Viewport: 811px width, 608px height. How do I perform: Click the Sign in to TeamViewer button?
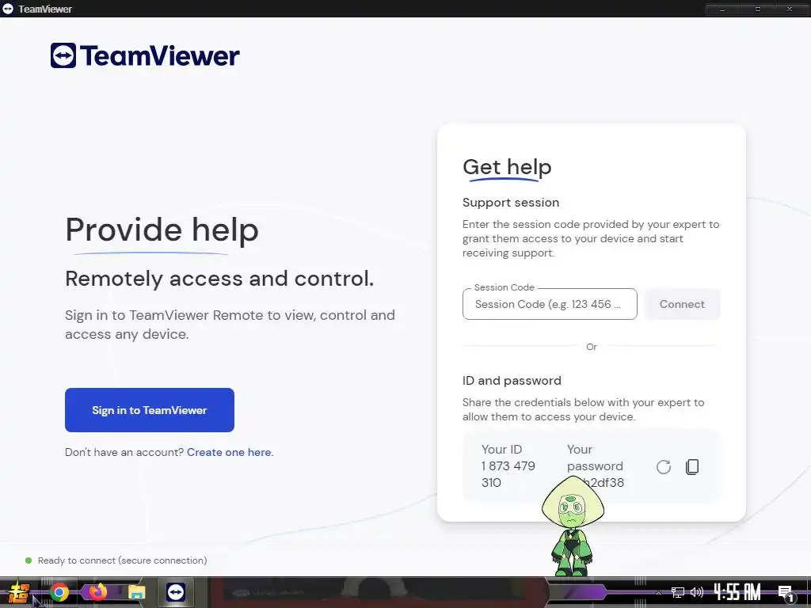150,410
